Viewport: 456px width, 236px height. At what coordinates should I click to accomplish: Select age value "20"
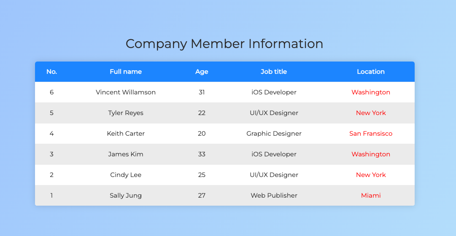[202, 134]
